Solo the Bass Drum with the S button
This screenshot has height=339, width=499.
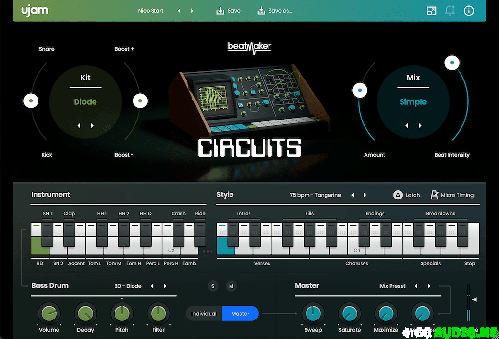click(x=213, y=286)
